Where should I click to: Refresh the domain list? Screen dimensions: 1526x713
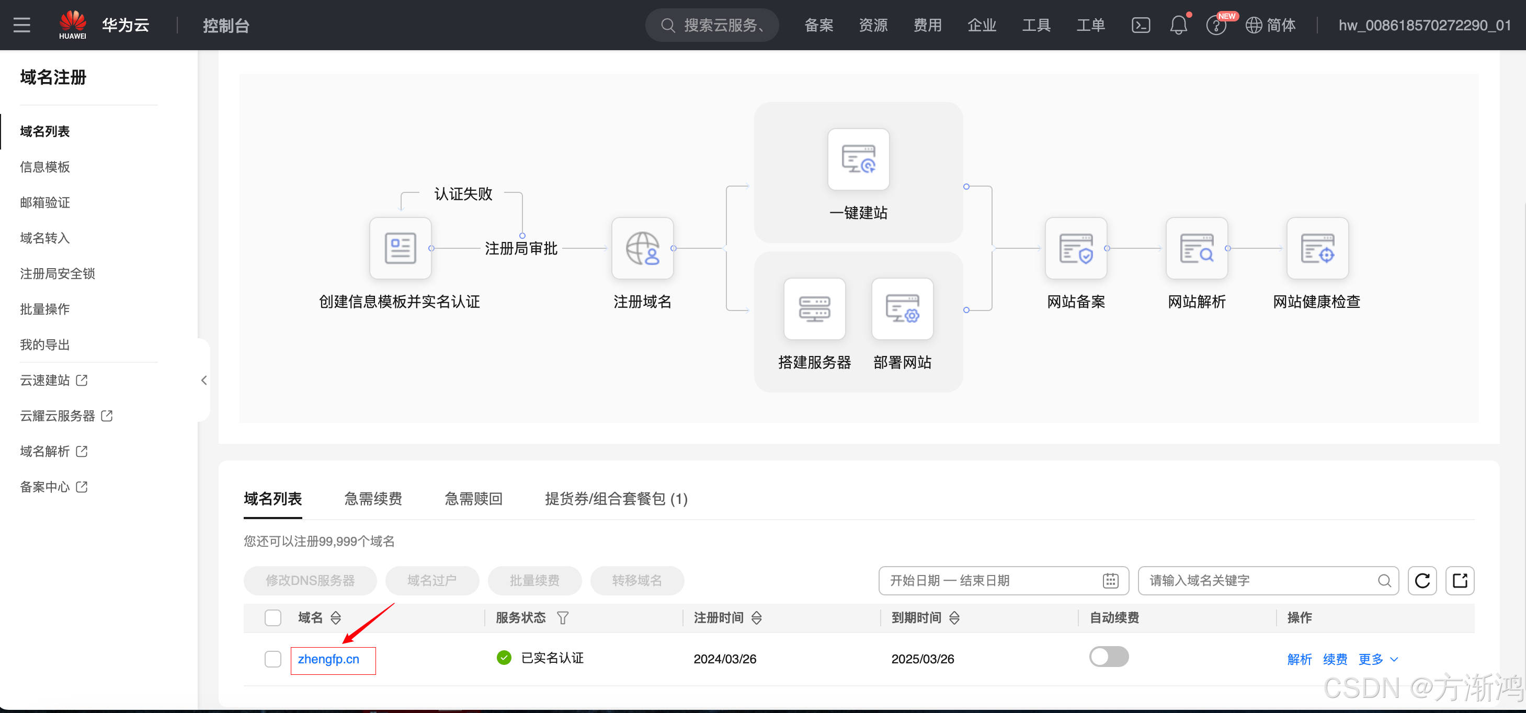pos(1422,580)
